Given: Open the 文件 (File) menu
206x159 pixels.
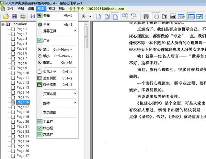Looking at the screenshot, I should 10,8.
